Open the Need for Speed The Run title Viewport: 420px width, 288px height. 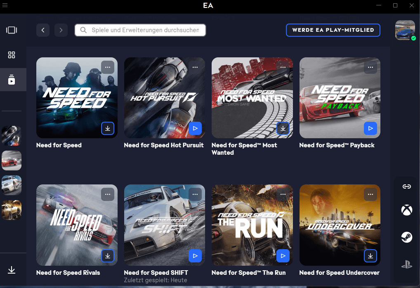tap(248, 273)
